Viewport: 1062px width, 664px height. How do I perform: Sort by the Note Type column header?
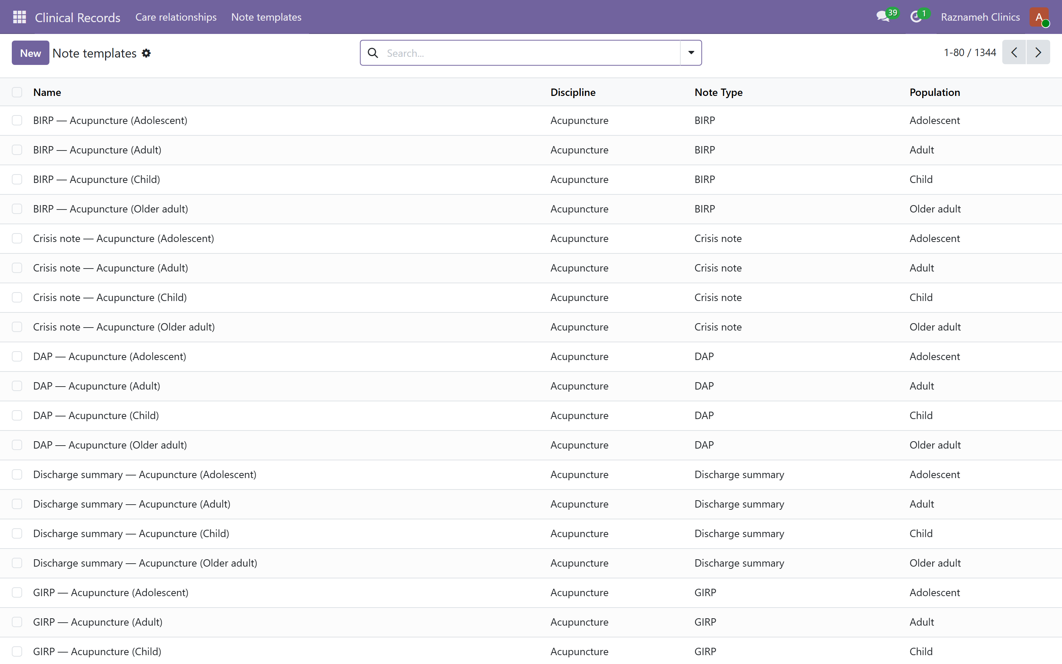[x=718, y=92]
